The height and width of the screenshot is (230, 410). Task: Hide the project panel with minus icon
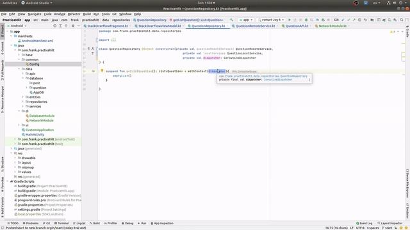(78, 26)
